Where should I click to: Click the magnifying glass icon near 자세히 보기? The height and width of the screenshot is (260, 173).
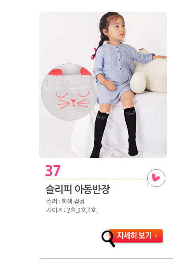(108, 239)
